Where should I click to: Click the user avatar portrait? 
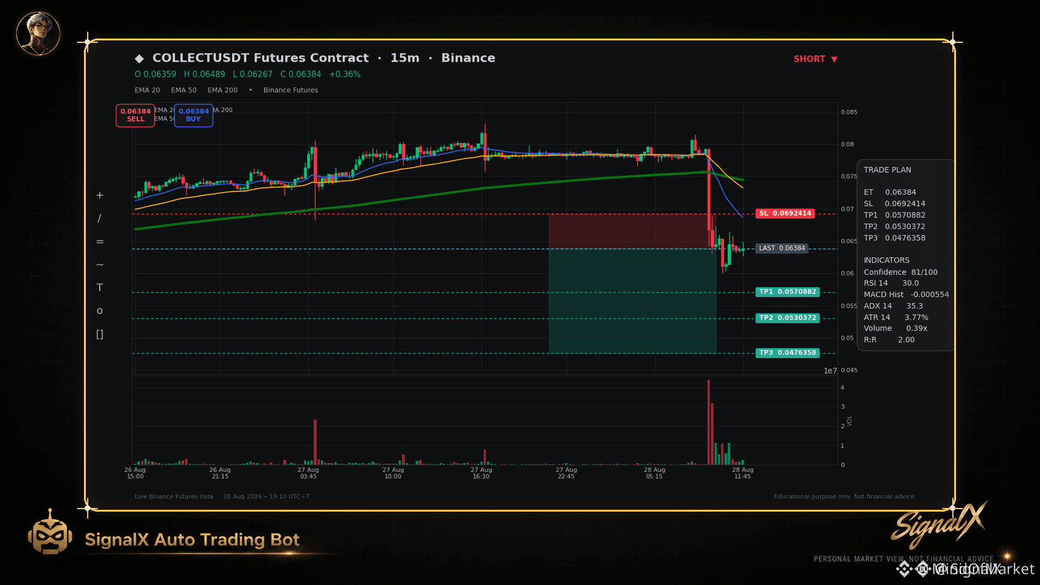point(38,34)
